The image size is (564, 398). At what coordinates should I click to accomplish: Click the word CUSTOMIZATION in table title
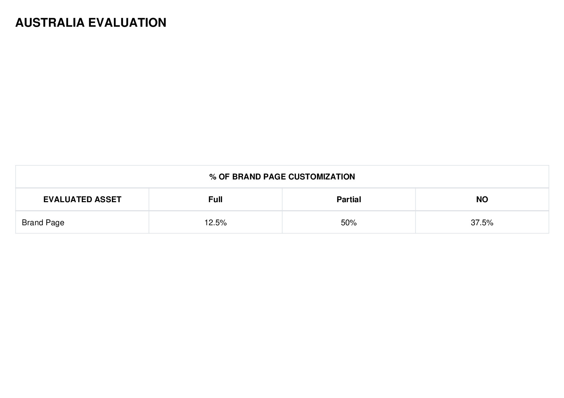[x=322, y=177]
